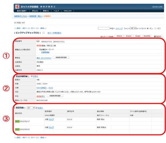166x143 pixels.
Task: Open the holdings filter dropdown showing 全て
Action: [31, 108]
